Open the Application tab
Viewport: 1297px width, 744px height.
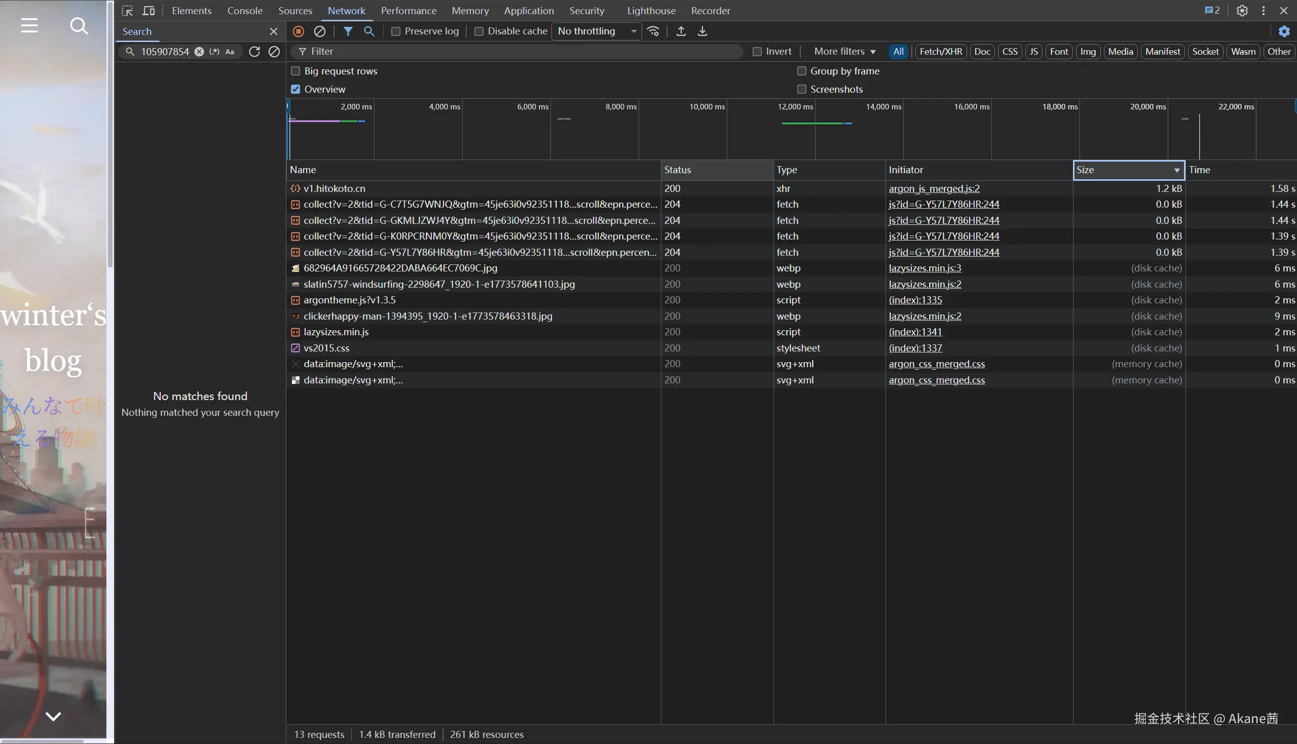(529, 11)
